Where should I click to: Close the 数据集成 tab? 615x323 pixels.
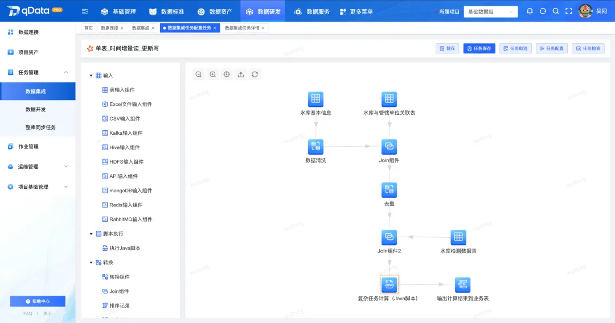[x=153, y=28]
